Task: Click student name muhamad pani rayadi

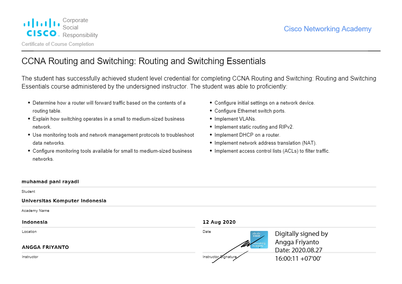Action: (x=50, y=182)
